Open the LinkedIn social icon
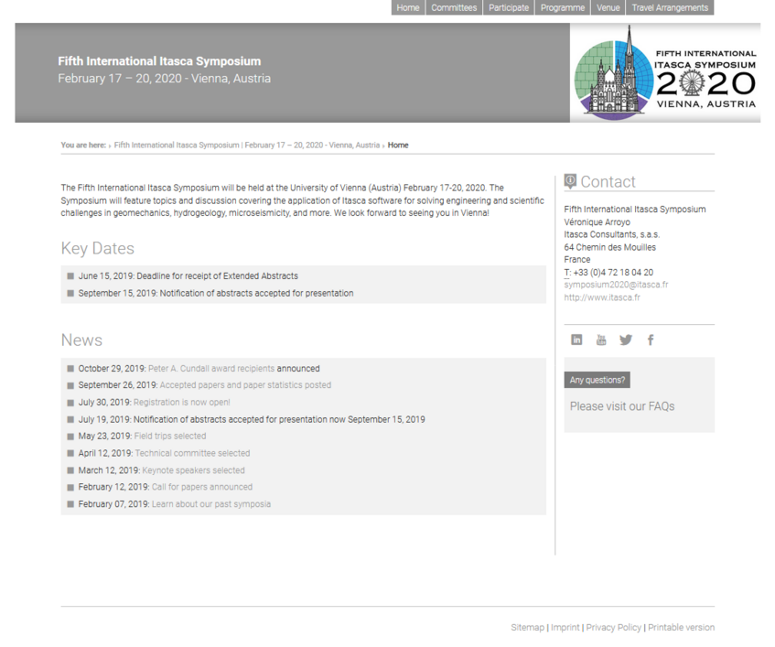This screenshot has width=775, height=647. [x=576, y=340]
